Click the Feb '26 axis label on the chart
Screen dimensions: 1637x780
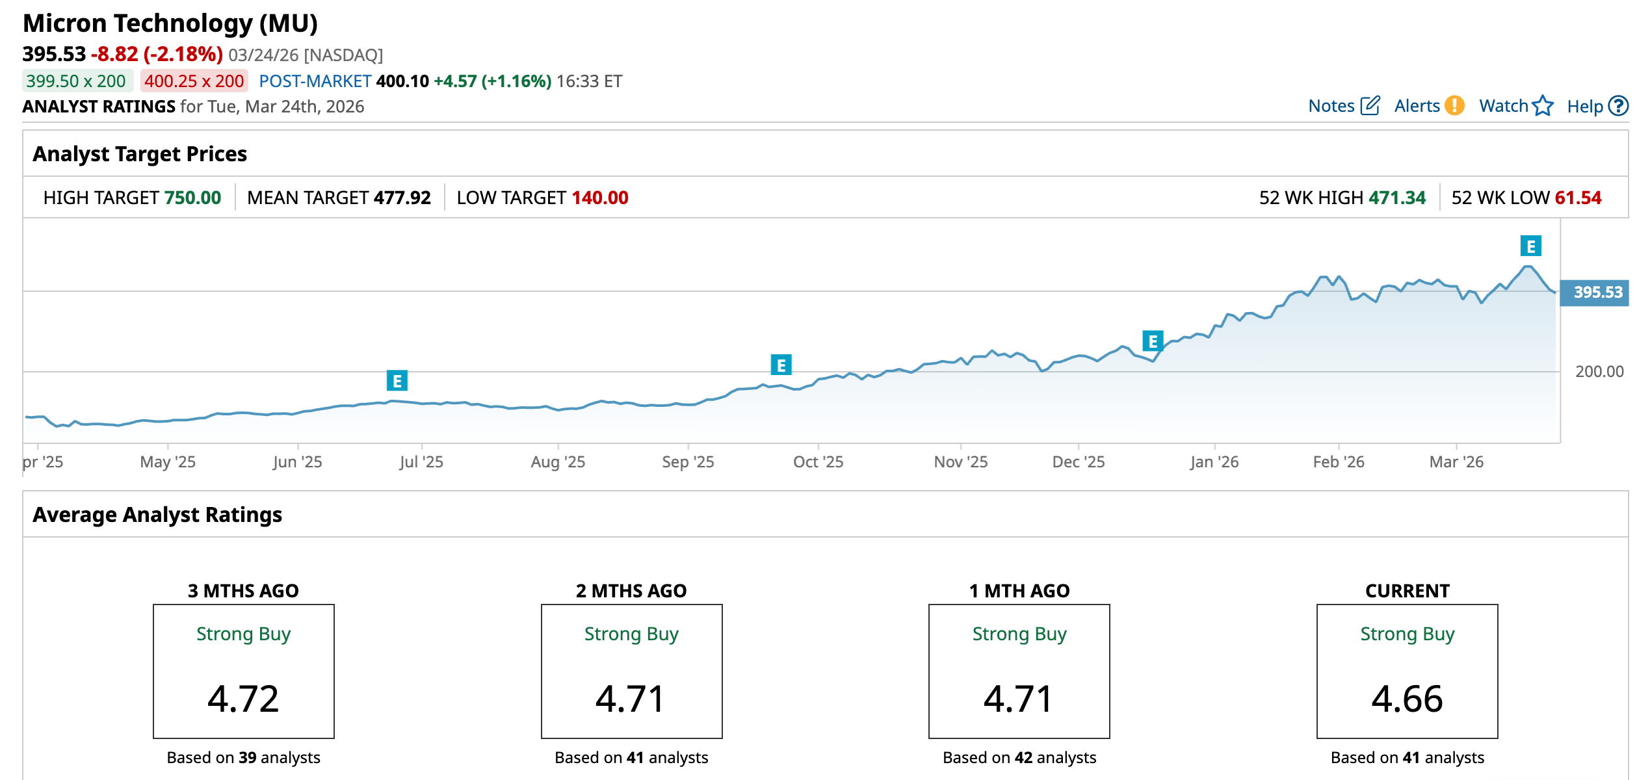coord(1338,462)
